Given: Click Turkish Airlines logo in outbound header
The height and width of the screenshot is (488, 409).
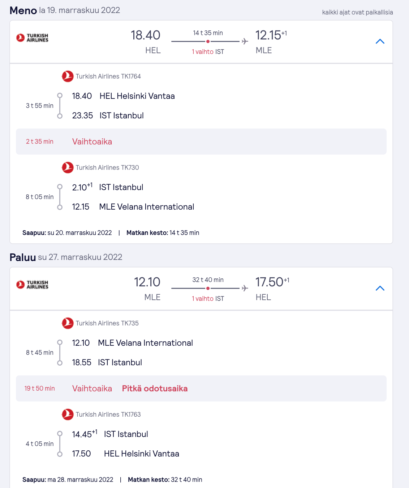Looking at the screenshot, I should click(x=32, y=38).
